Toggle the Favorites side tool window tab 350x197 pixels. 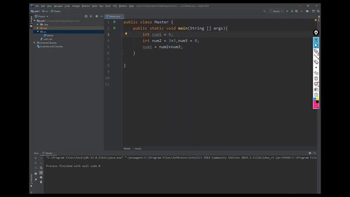tap(32, 180)
